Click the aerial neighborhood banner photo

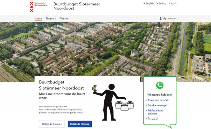coord(105,49)
